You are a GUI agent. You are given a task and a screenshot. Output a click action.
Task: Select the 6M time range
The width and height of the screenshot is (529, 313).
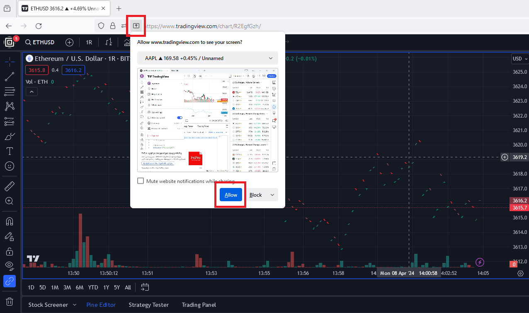pyautogui.click(x=80, y=287)
